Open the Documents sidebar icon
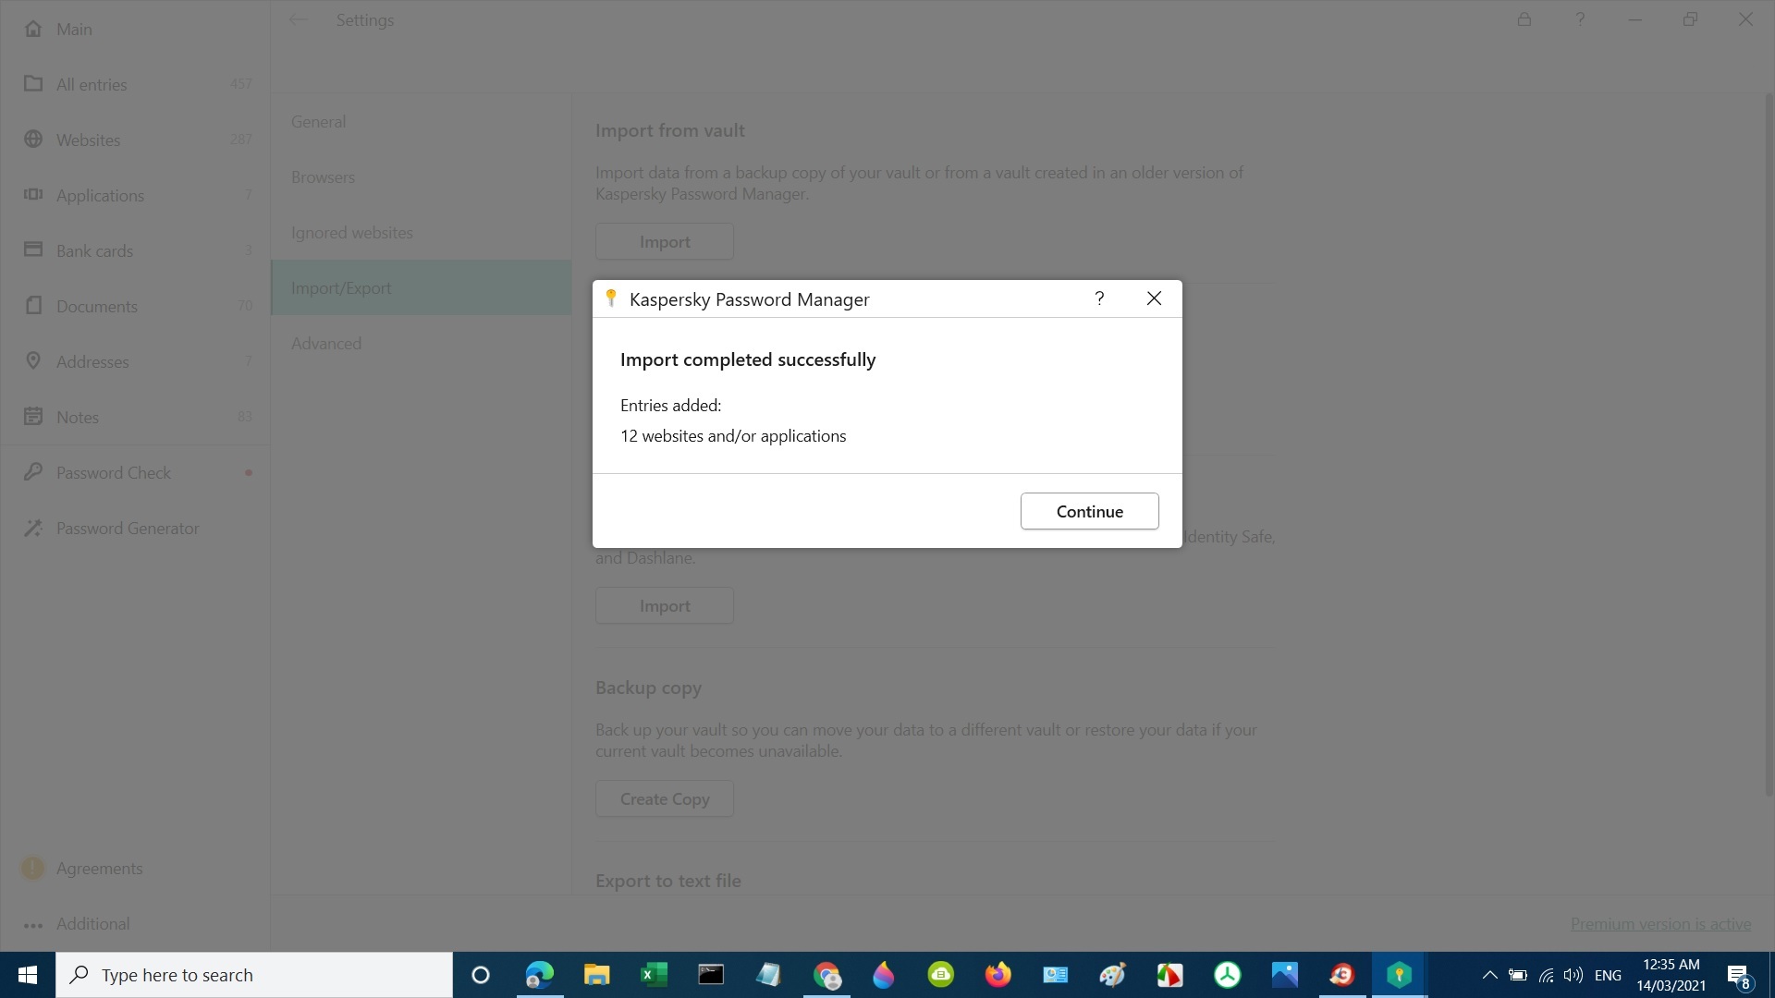The height and width of the screenshot is (998, 1775). [33, 305]
